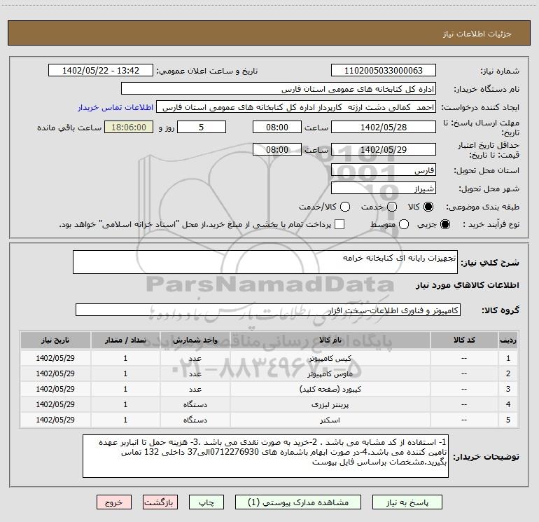539x522 pixels.
Task: Click the جزئیات اطلاعات نیاز header title
Action: (477, 34)
